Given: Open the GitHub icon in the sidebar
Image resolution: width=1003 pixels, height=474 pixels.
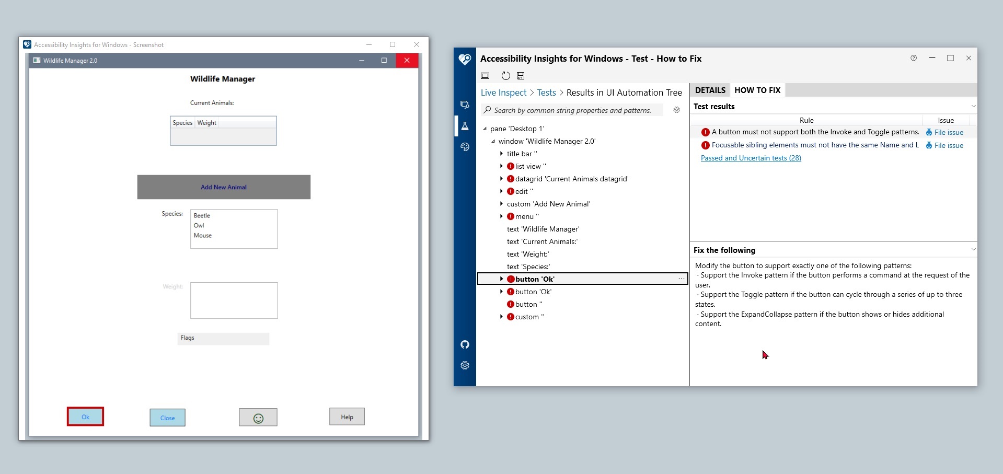Looking at the screenshot, I should 465,344.
